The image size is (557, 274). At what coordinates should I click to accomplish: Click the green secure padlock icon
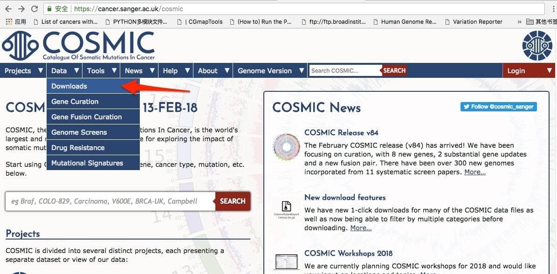point(50,8)
